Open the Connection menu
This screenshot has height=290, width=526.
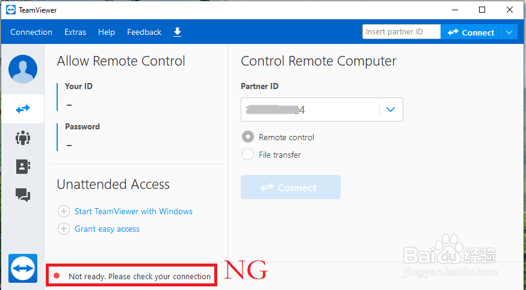click(x=31, y=32)
